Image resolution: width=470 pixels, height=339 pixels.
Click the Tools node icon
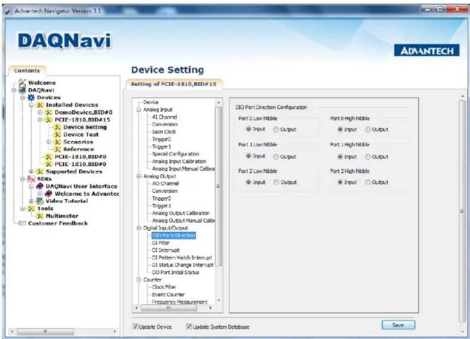point(31,209)
